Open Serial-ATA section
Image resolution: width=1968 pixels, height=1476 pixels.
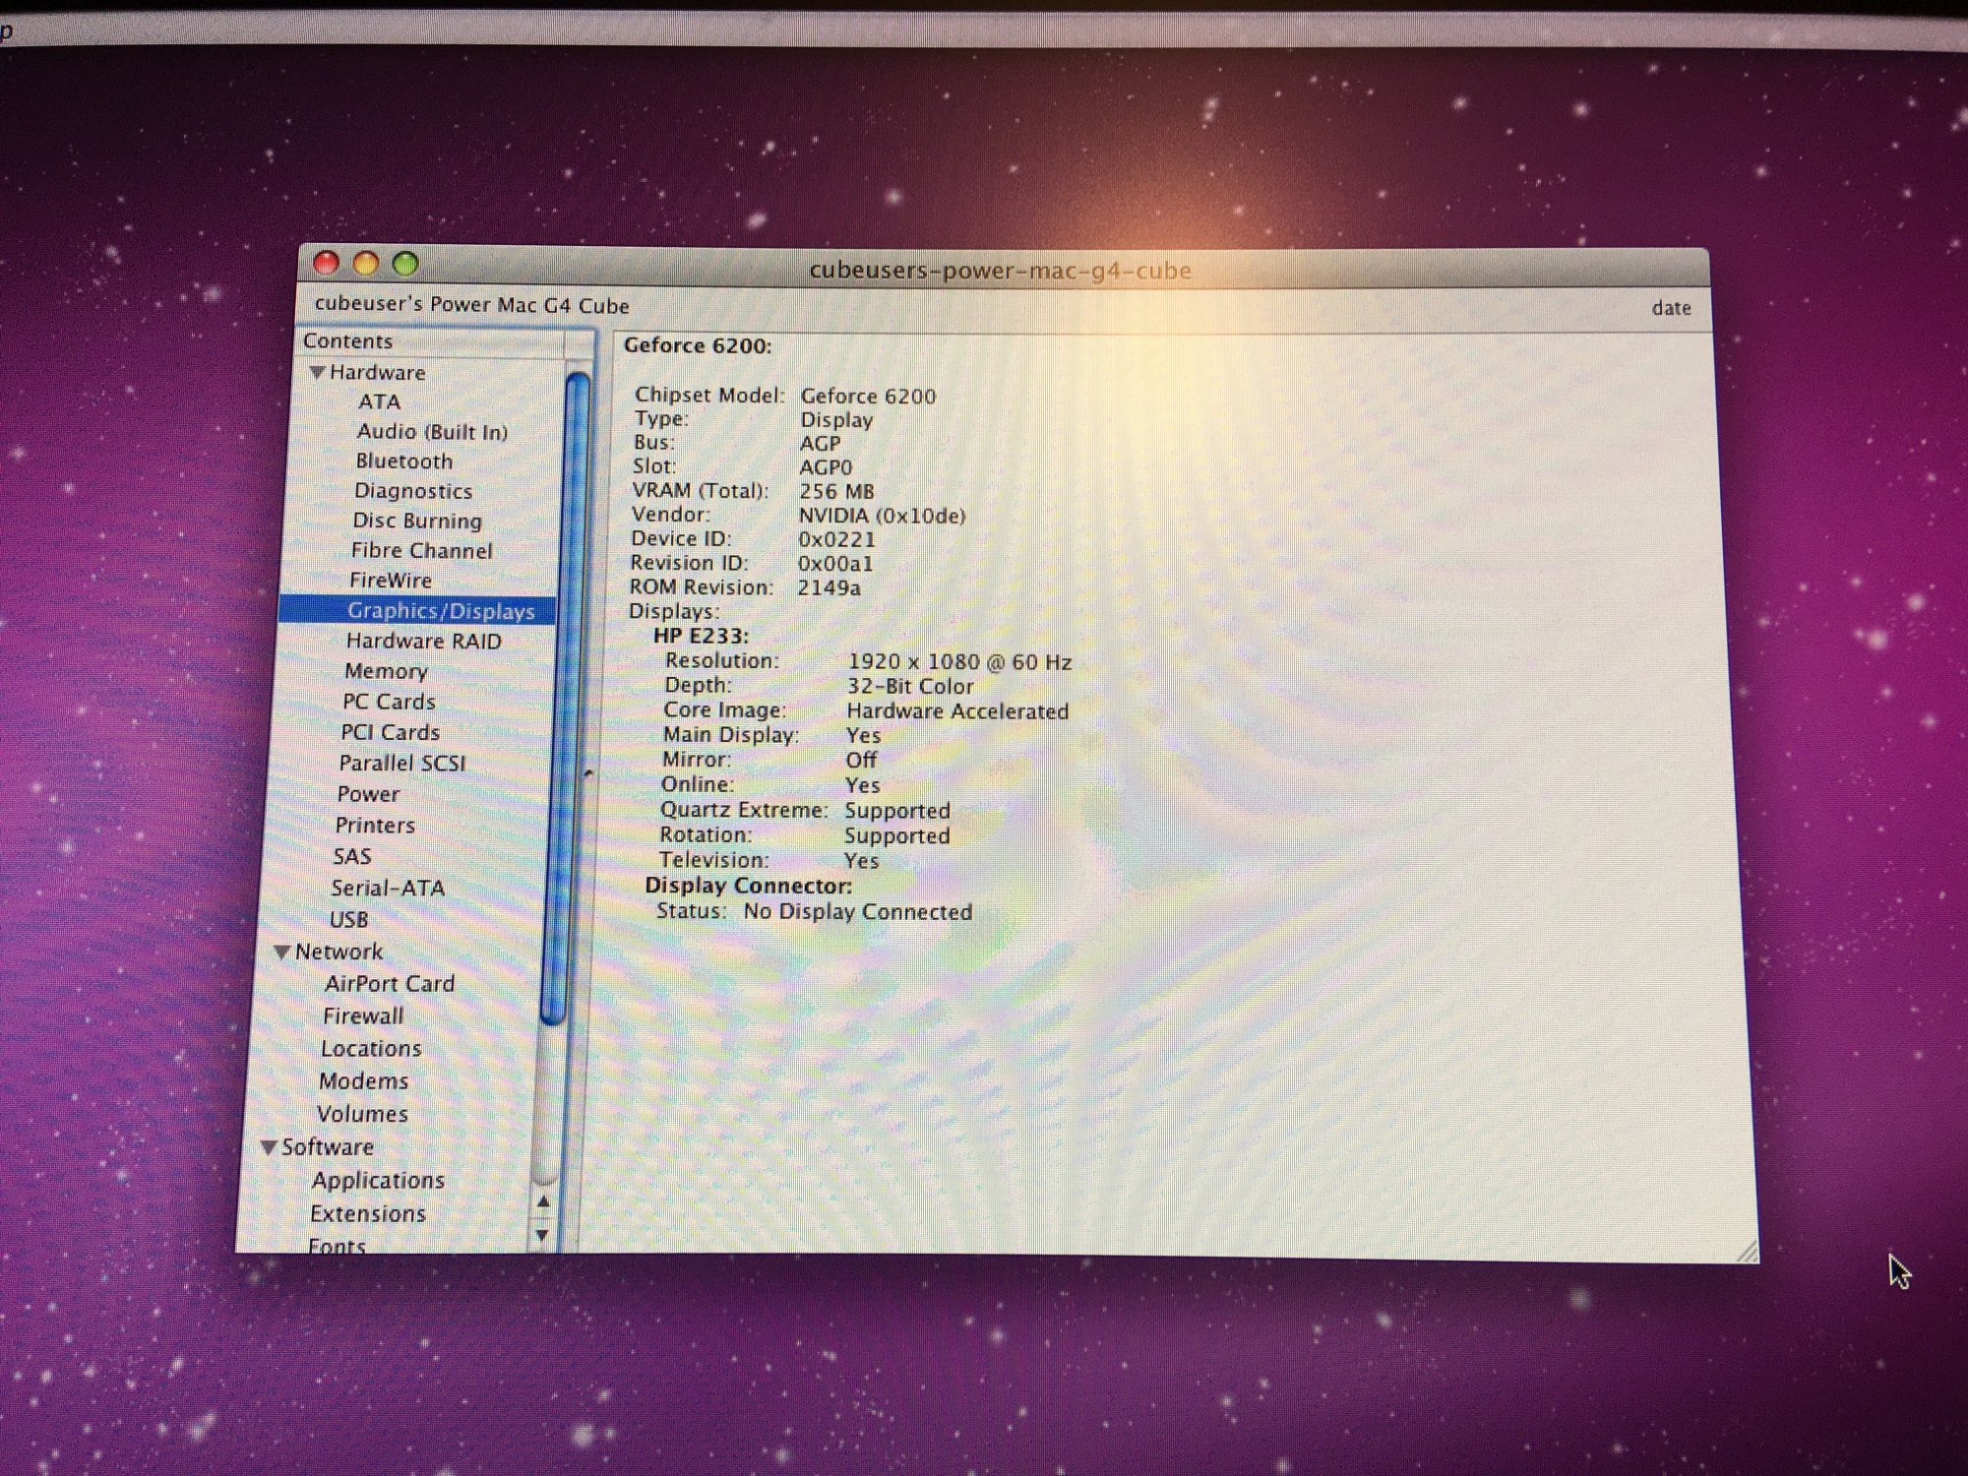[388, 888]
